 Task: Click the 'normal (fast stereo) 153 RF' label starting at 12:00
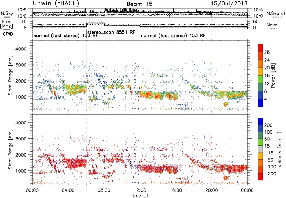[173, 35]
